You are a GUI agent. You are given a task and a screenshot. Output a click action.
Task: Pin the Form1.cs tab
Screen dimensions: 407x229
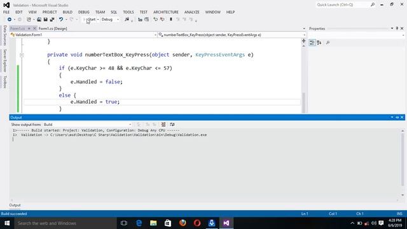[x=29, y=29]
